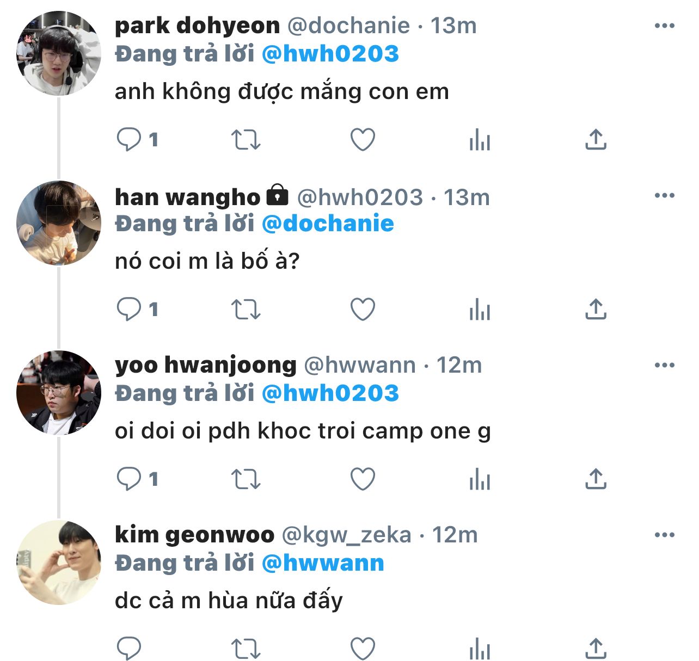Screen dimensions: 699x661
Task: Like yoo hwanjoong's tweet
Action: click(x=363, y=479)
